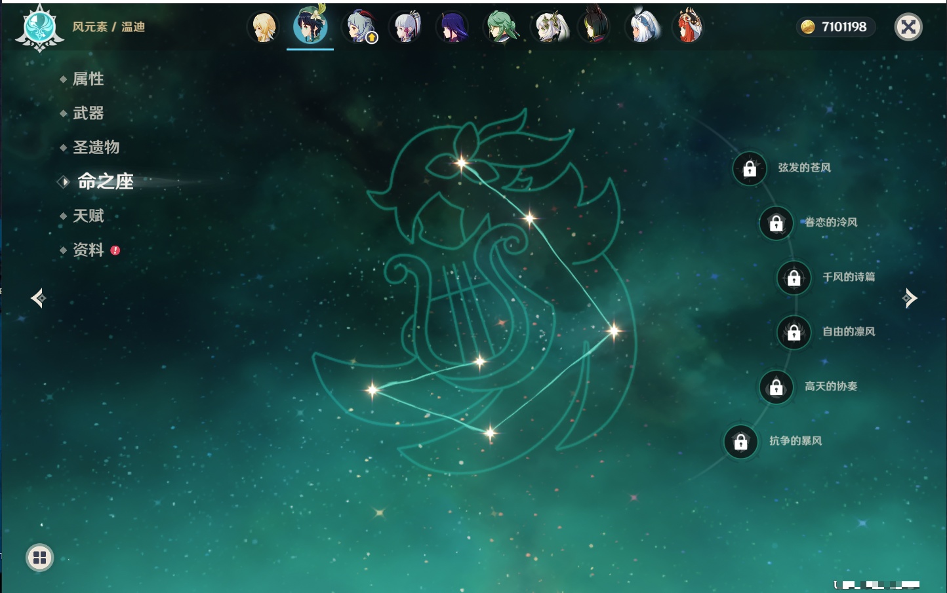The image size is (947, 593).
Task: Click the constellation star on the hat flower
Action: click(x=462, y=163)
